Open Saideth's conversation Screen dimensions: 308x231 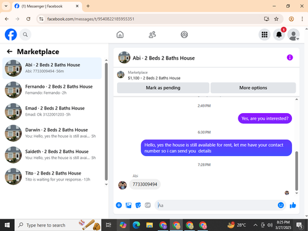[52, 155]
